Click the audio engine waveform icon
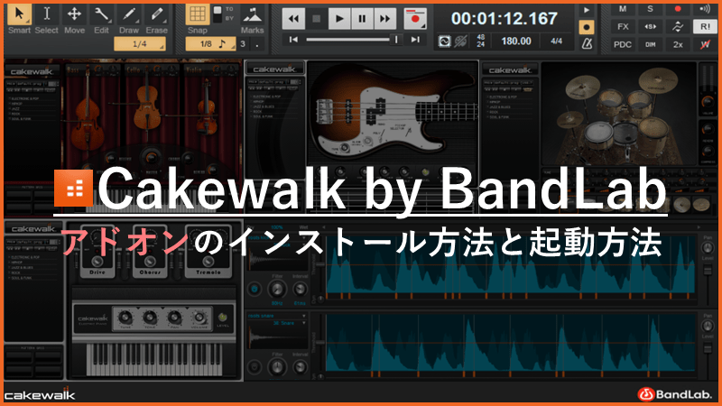 444,42
